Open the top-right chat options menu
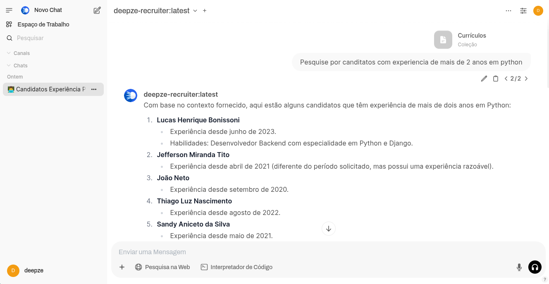The height and width of the screenshot is (284, 549). tap(508, 11)
